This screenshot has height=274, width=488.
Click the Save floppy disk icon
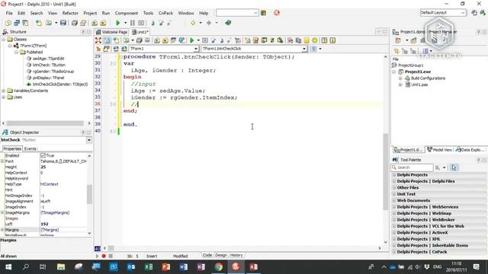tap(63, 23)
